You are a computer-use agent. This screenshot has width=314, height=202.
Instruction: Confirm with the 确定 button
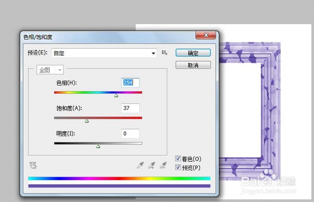[193, 53]
